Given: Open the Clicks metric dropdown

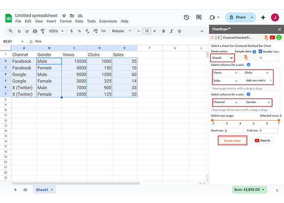Looking at the screenshot, I should coord(256,73).
